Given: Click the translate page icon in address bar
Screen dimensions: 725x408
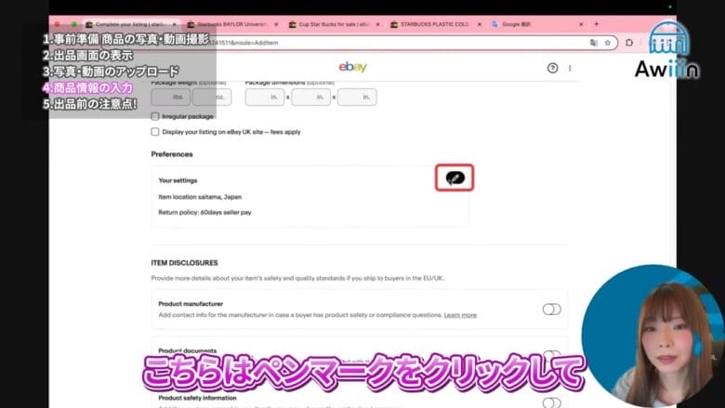Looking at the screenshot, I should [x=594, y=43].
